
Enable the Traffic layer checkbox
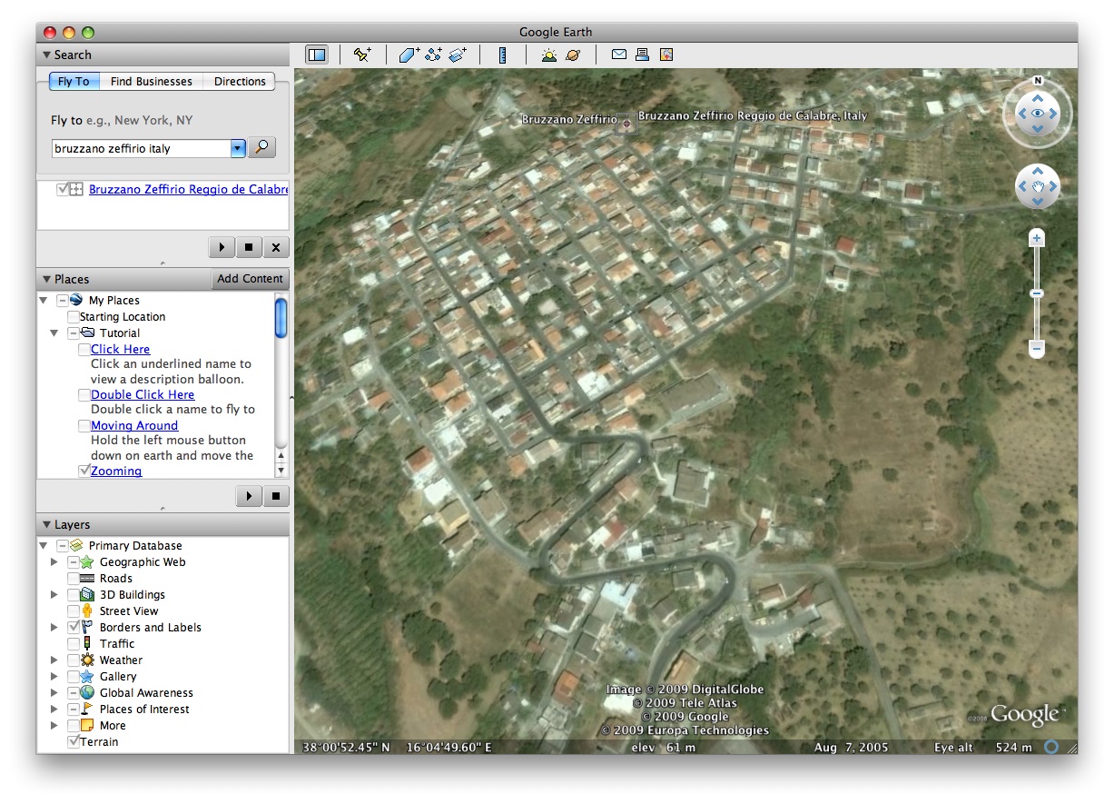74,644
